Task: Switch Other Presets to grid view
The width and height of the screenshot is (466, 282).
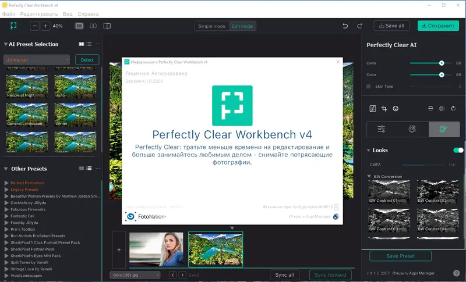Action: 81,169
